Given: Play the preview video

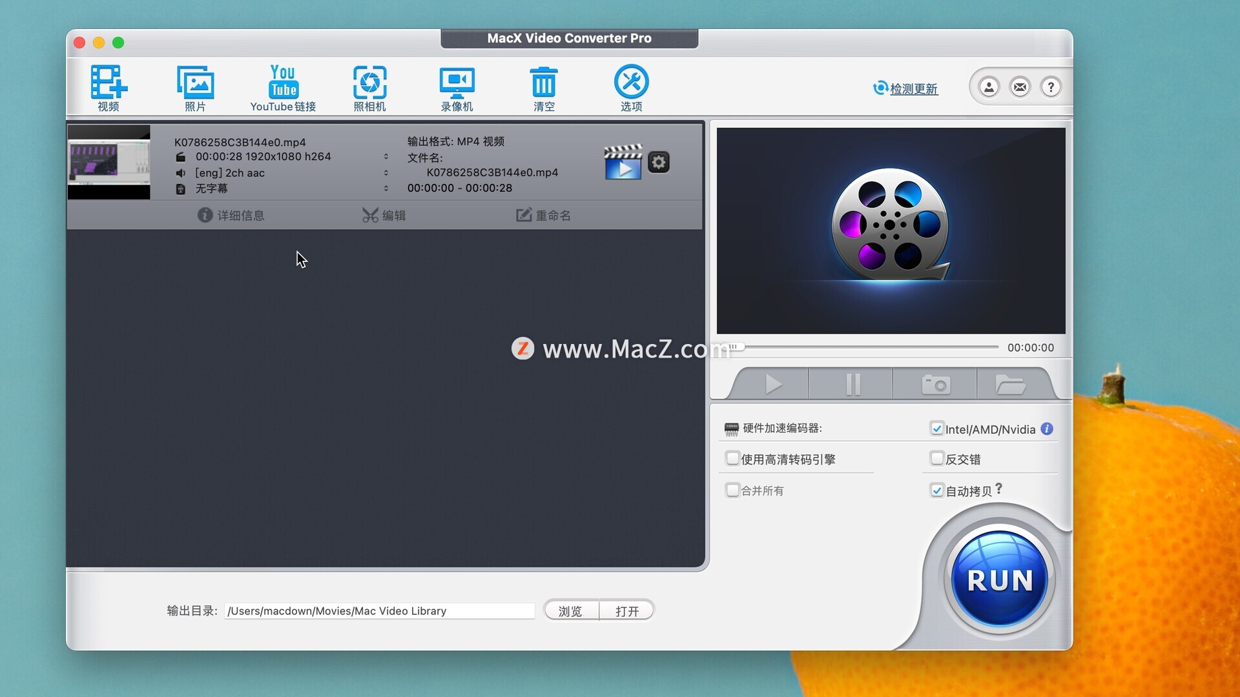Looking at the screenshot, I should click(x=772, y=385).
